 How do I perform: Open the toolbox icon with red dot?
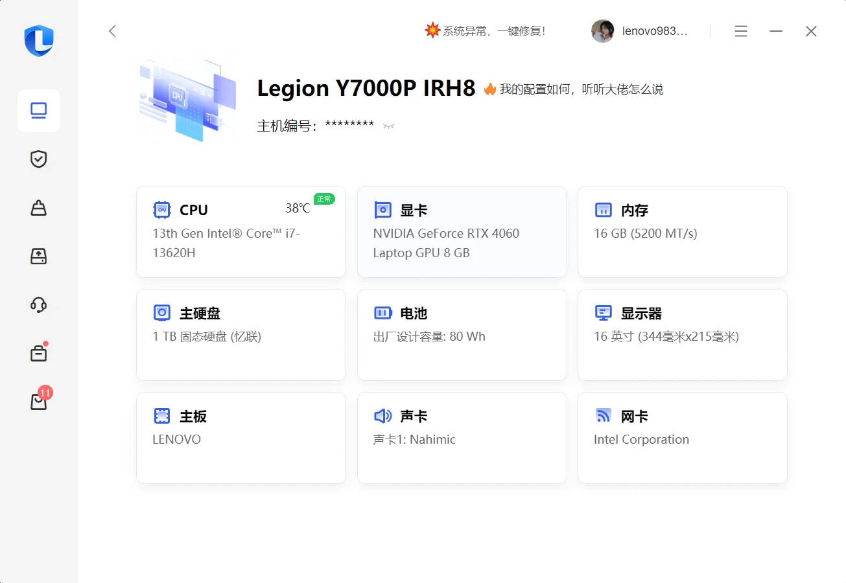pyautogui.click(x=39, y=352)
